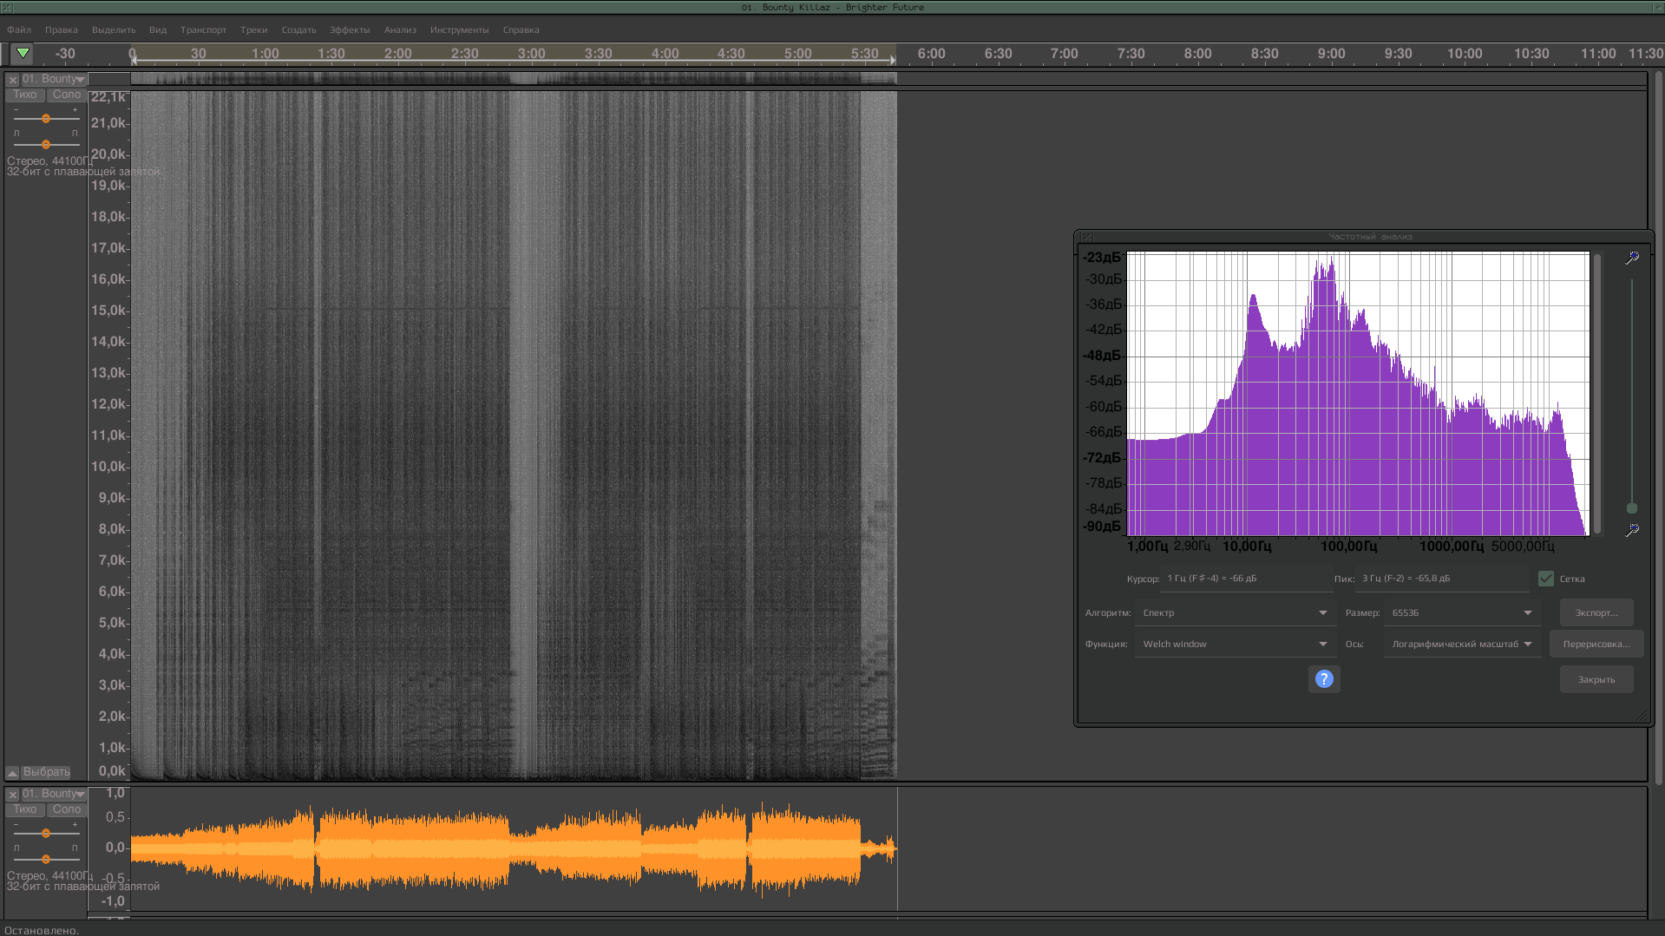Expand the Алгоритм dropdown showing Спектр
This screenshot has height=936, width=1665.
(x=1235, y=612)
